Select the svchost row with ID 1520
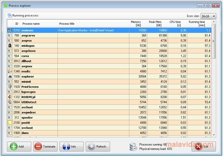 tap(109, 107)
